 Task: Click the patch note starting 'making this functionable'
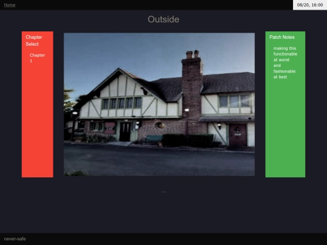(x=285, y=62)
